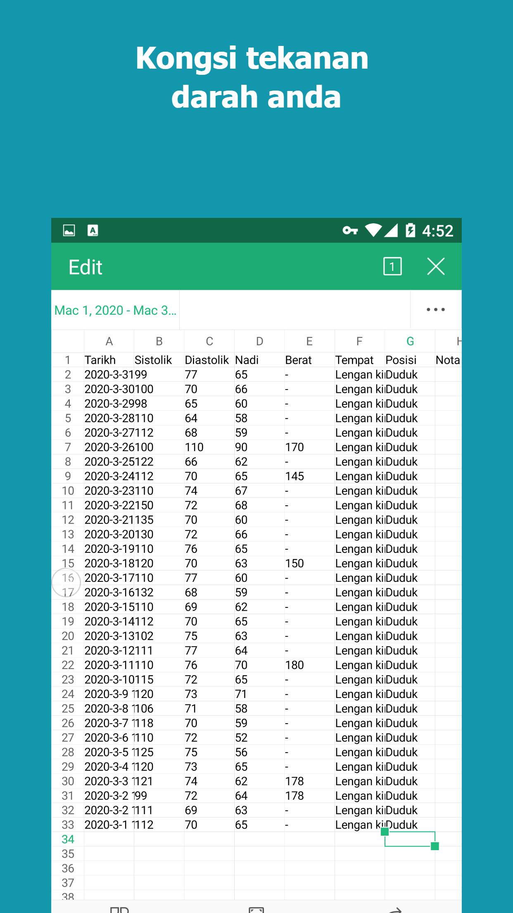Click the Nadi header cell

click(x=259, y=360)
